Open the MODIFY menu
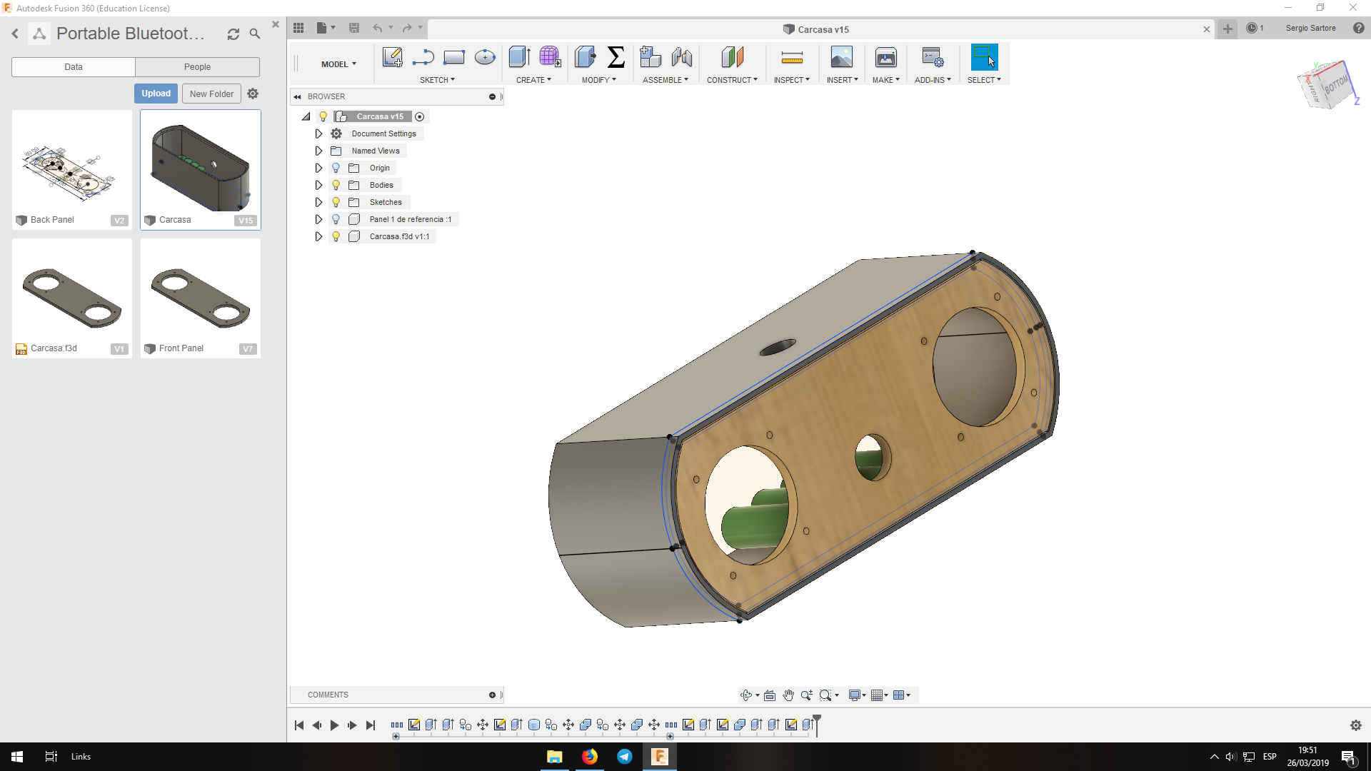The height and width of the screenshot is (771, 1371). tap(598, 80)
